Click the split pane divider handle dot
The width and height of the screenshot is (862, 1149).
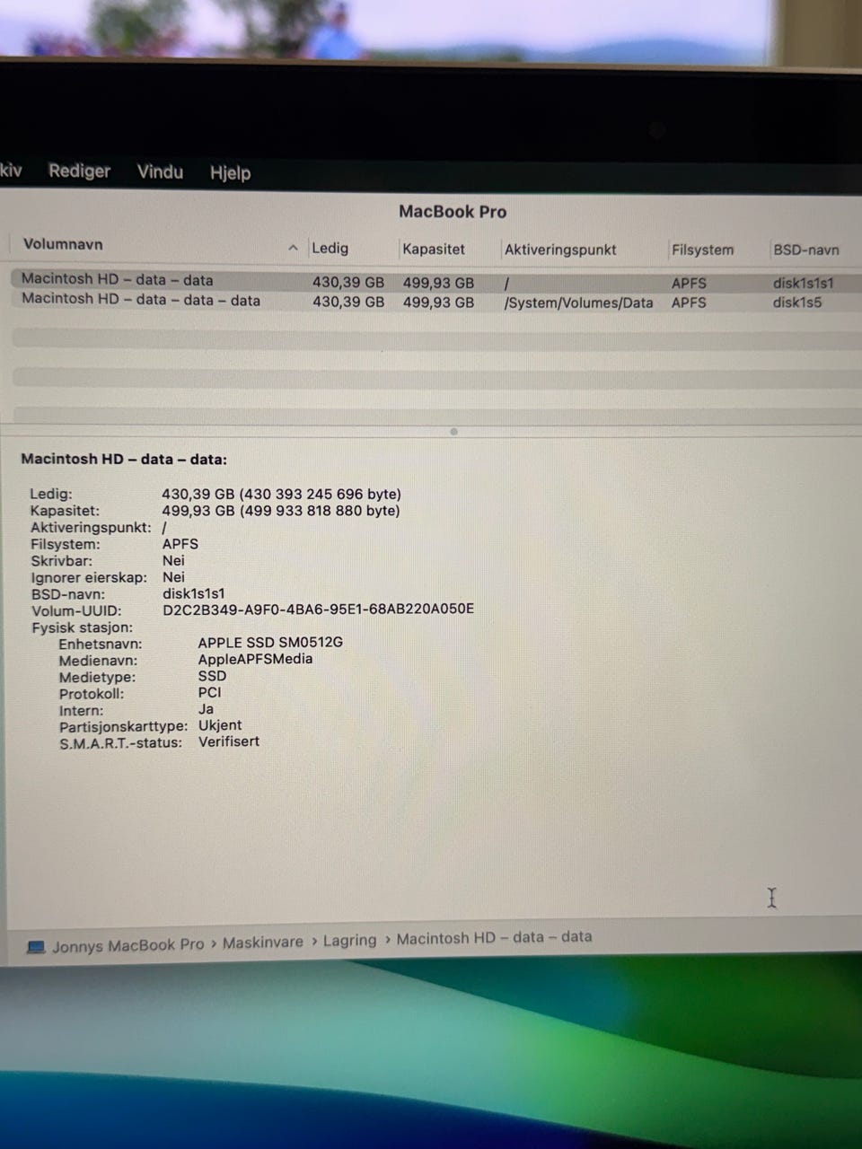point(453,432)
